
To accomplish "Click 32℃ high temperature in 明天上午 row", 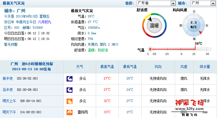I will (107, 101).
